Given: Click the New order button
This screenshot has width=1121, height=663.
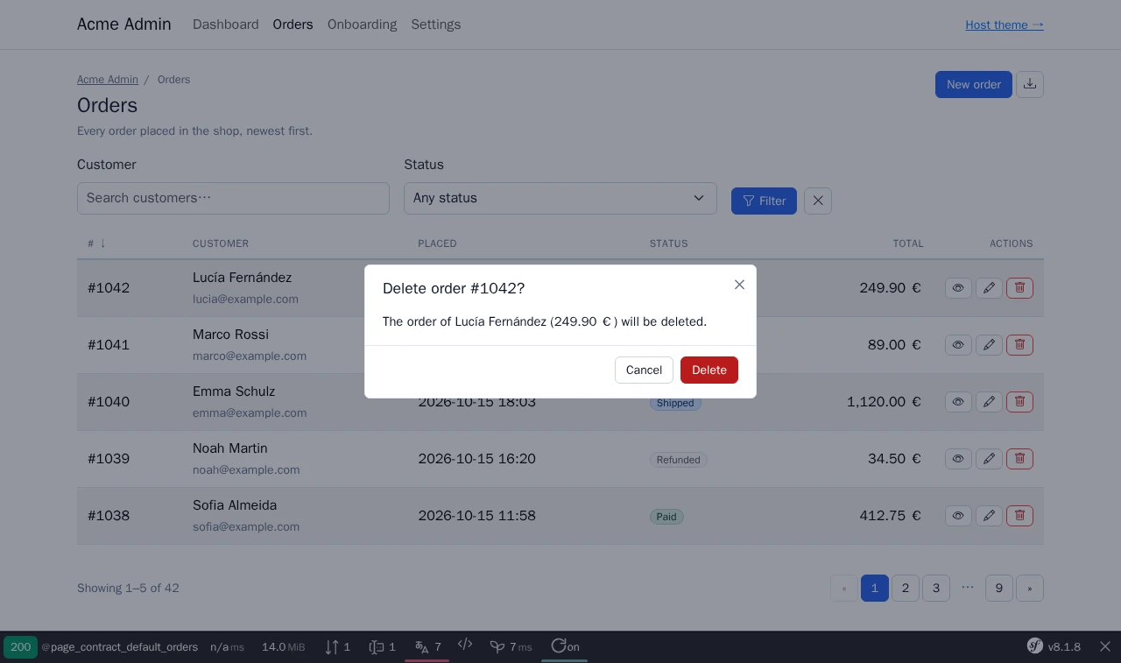Looking at the screenshot, I should [x=974, y=84].
